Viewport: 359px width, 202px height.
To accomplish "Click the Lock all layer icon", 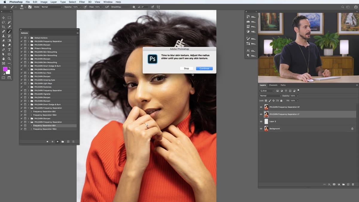I will [281, 101].
